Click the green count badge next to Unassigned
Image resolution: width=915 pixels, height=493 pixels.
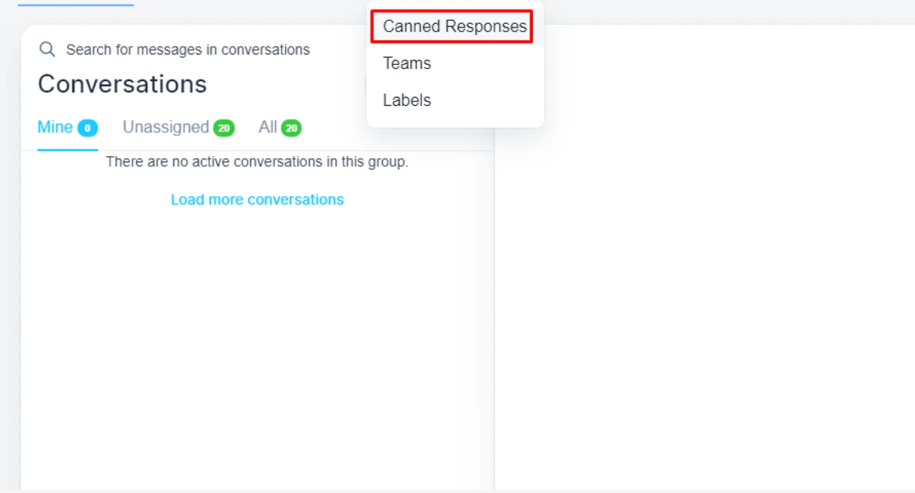pos(224,128)
